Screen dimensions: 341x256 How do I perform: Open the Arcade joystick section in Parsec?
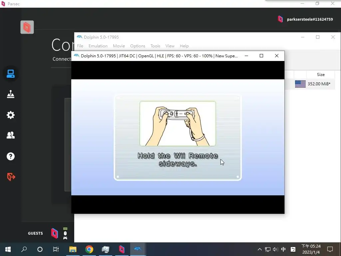10,94
